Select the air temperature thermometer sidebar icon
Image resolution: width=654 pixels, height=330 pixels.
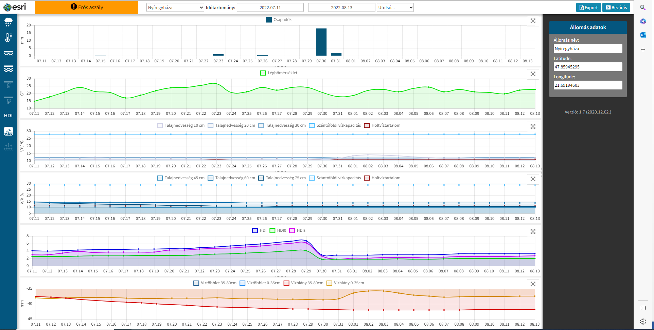click(x=8, y=37)
